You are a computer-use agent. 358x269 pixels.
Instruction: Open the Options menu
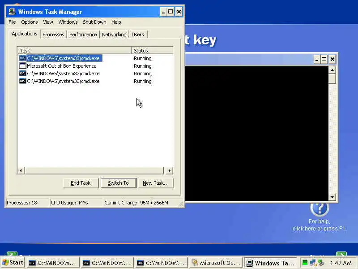(30, 22)
